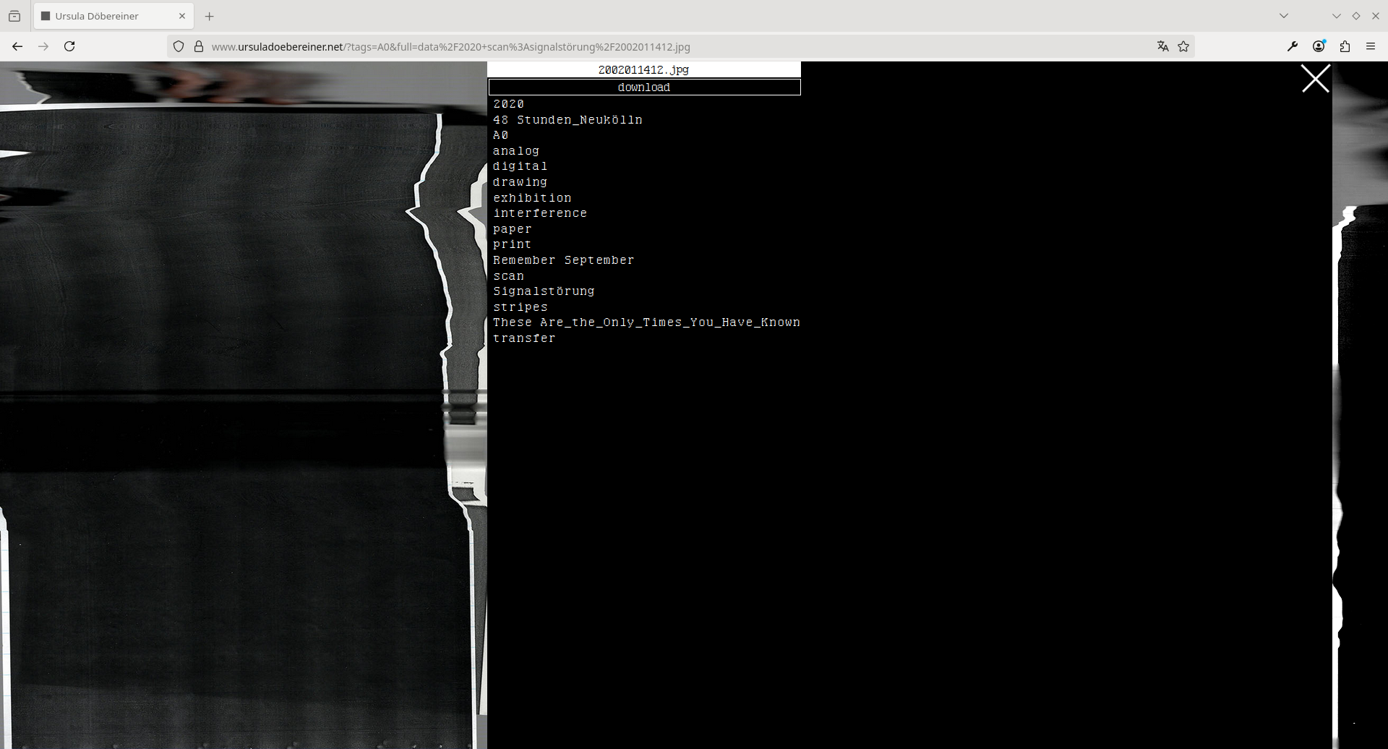Show tracking protection shield info

coord(179,46)
